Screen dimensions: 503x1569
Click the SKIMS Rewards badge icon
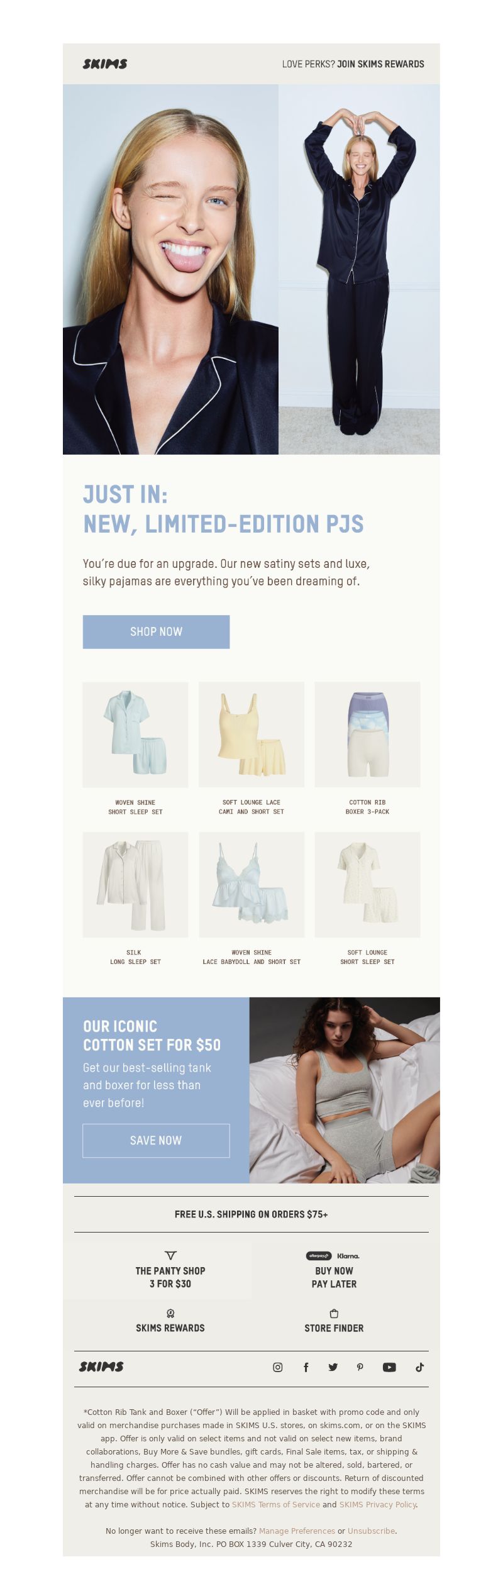(170, 1314)
